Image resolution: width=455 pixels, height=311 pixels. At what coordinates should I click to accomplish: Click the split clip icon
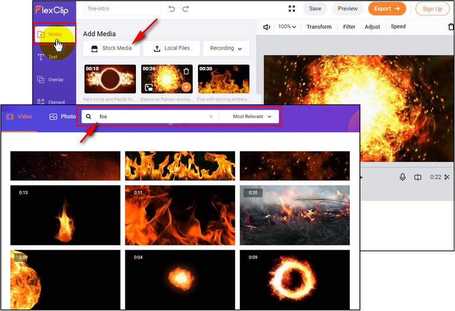(418, 177)
